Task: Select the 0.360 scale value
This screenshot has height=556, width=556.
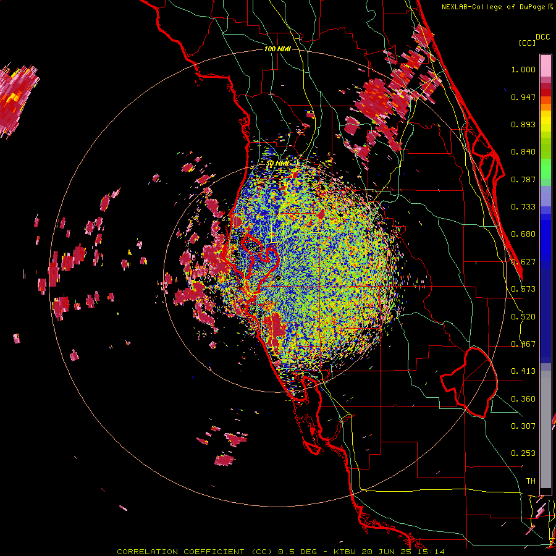Action: (523, 399)
